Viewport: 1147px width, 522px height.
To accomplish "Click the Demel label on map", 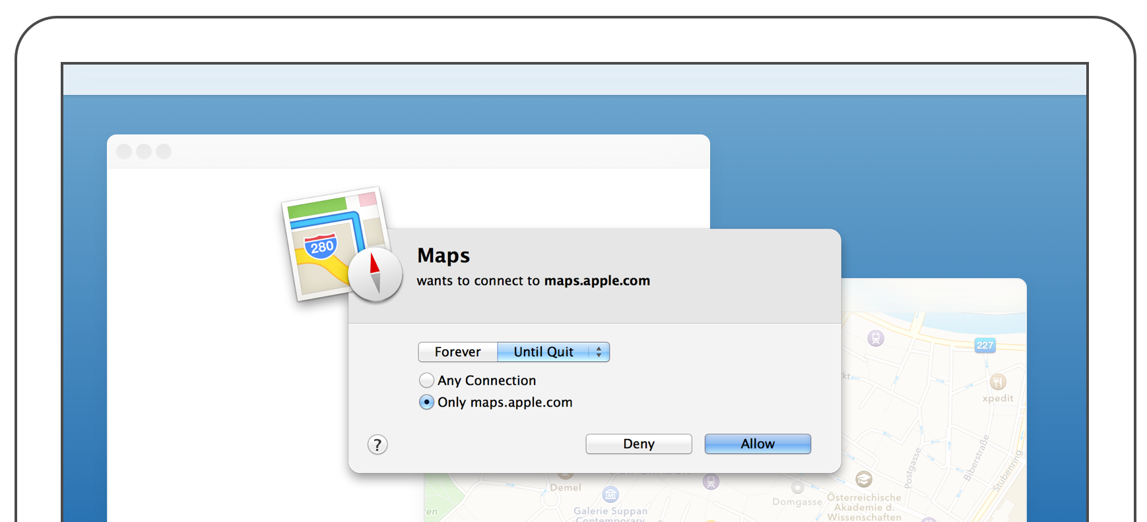I will point(566,488).
